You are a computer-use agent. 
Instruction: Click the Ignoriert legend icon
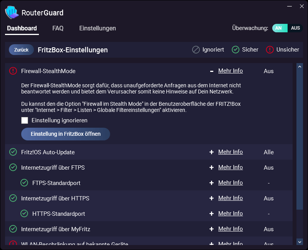[196, 50]
